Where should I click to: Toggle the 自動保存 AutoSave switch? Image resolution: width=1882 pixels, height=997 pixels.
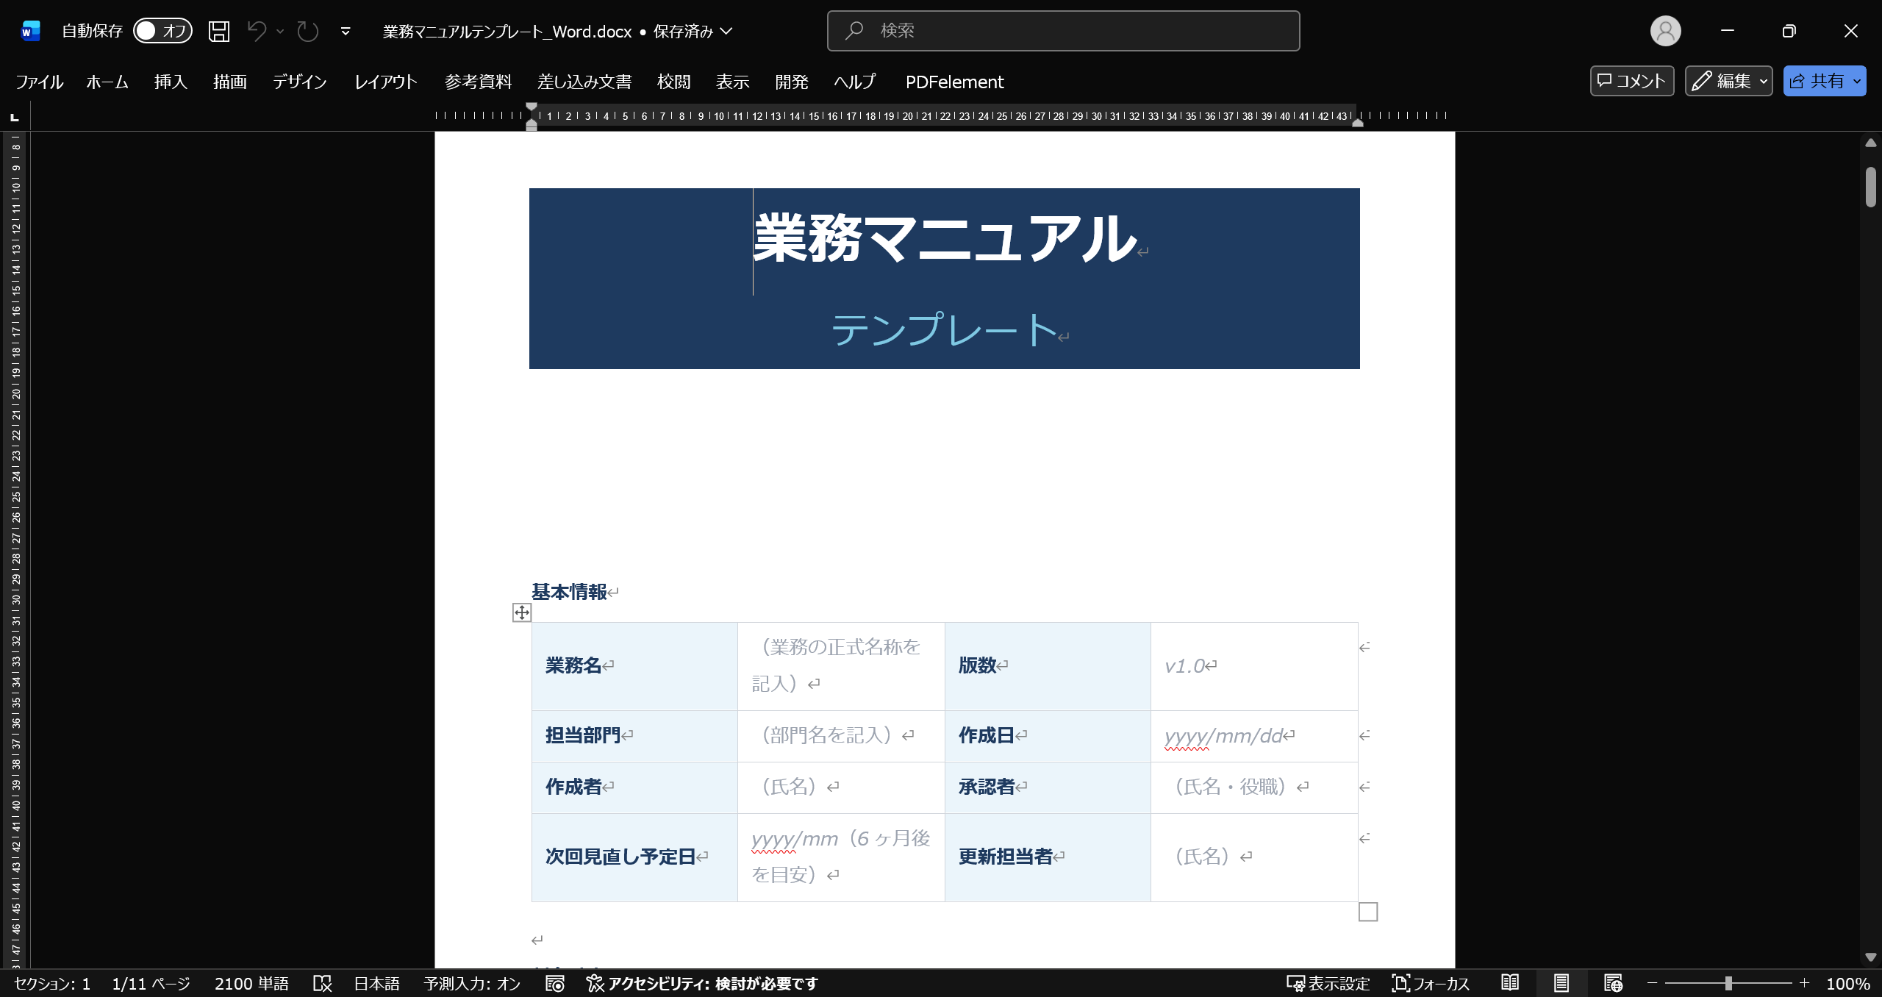(162, 31)
